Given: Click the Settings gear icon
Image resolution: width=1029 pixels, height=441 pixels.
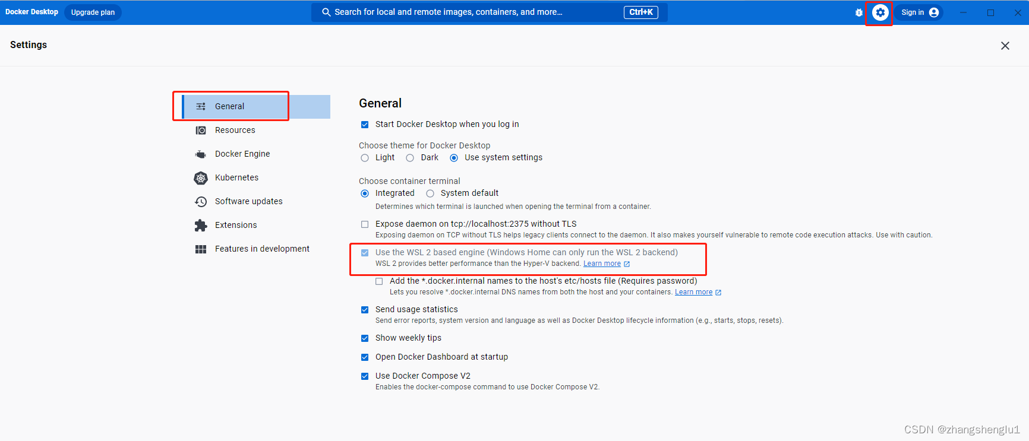Looking at the screenshot, I should click(880, 12).
